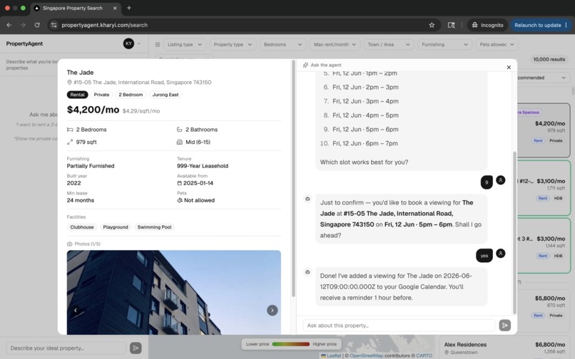Click the Clubhouse facility chip
575x359 pixels.
[82, 227]
